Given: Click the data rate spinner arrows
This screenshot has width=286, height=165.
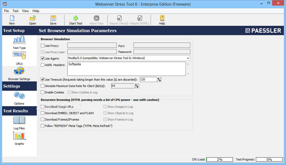Looking at the screenshot, I should click(137, 86).
